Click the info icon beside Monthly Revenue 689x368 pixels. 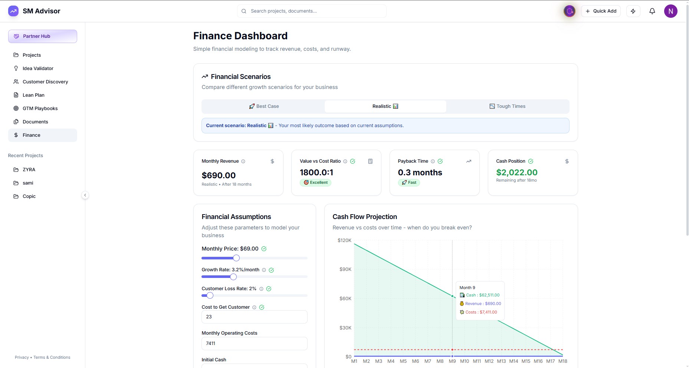coord(243,161)
